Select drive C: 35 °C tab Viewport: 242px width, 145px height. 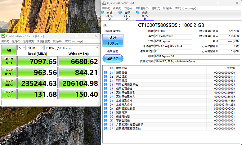110,16
